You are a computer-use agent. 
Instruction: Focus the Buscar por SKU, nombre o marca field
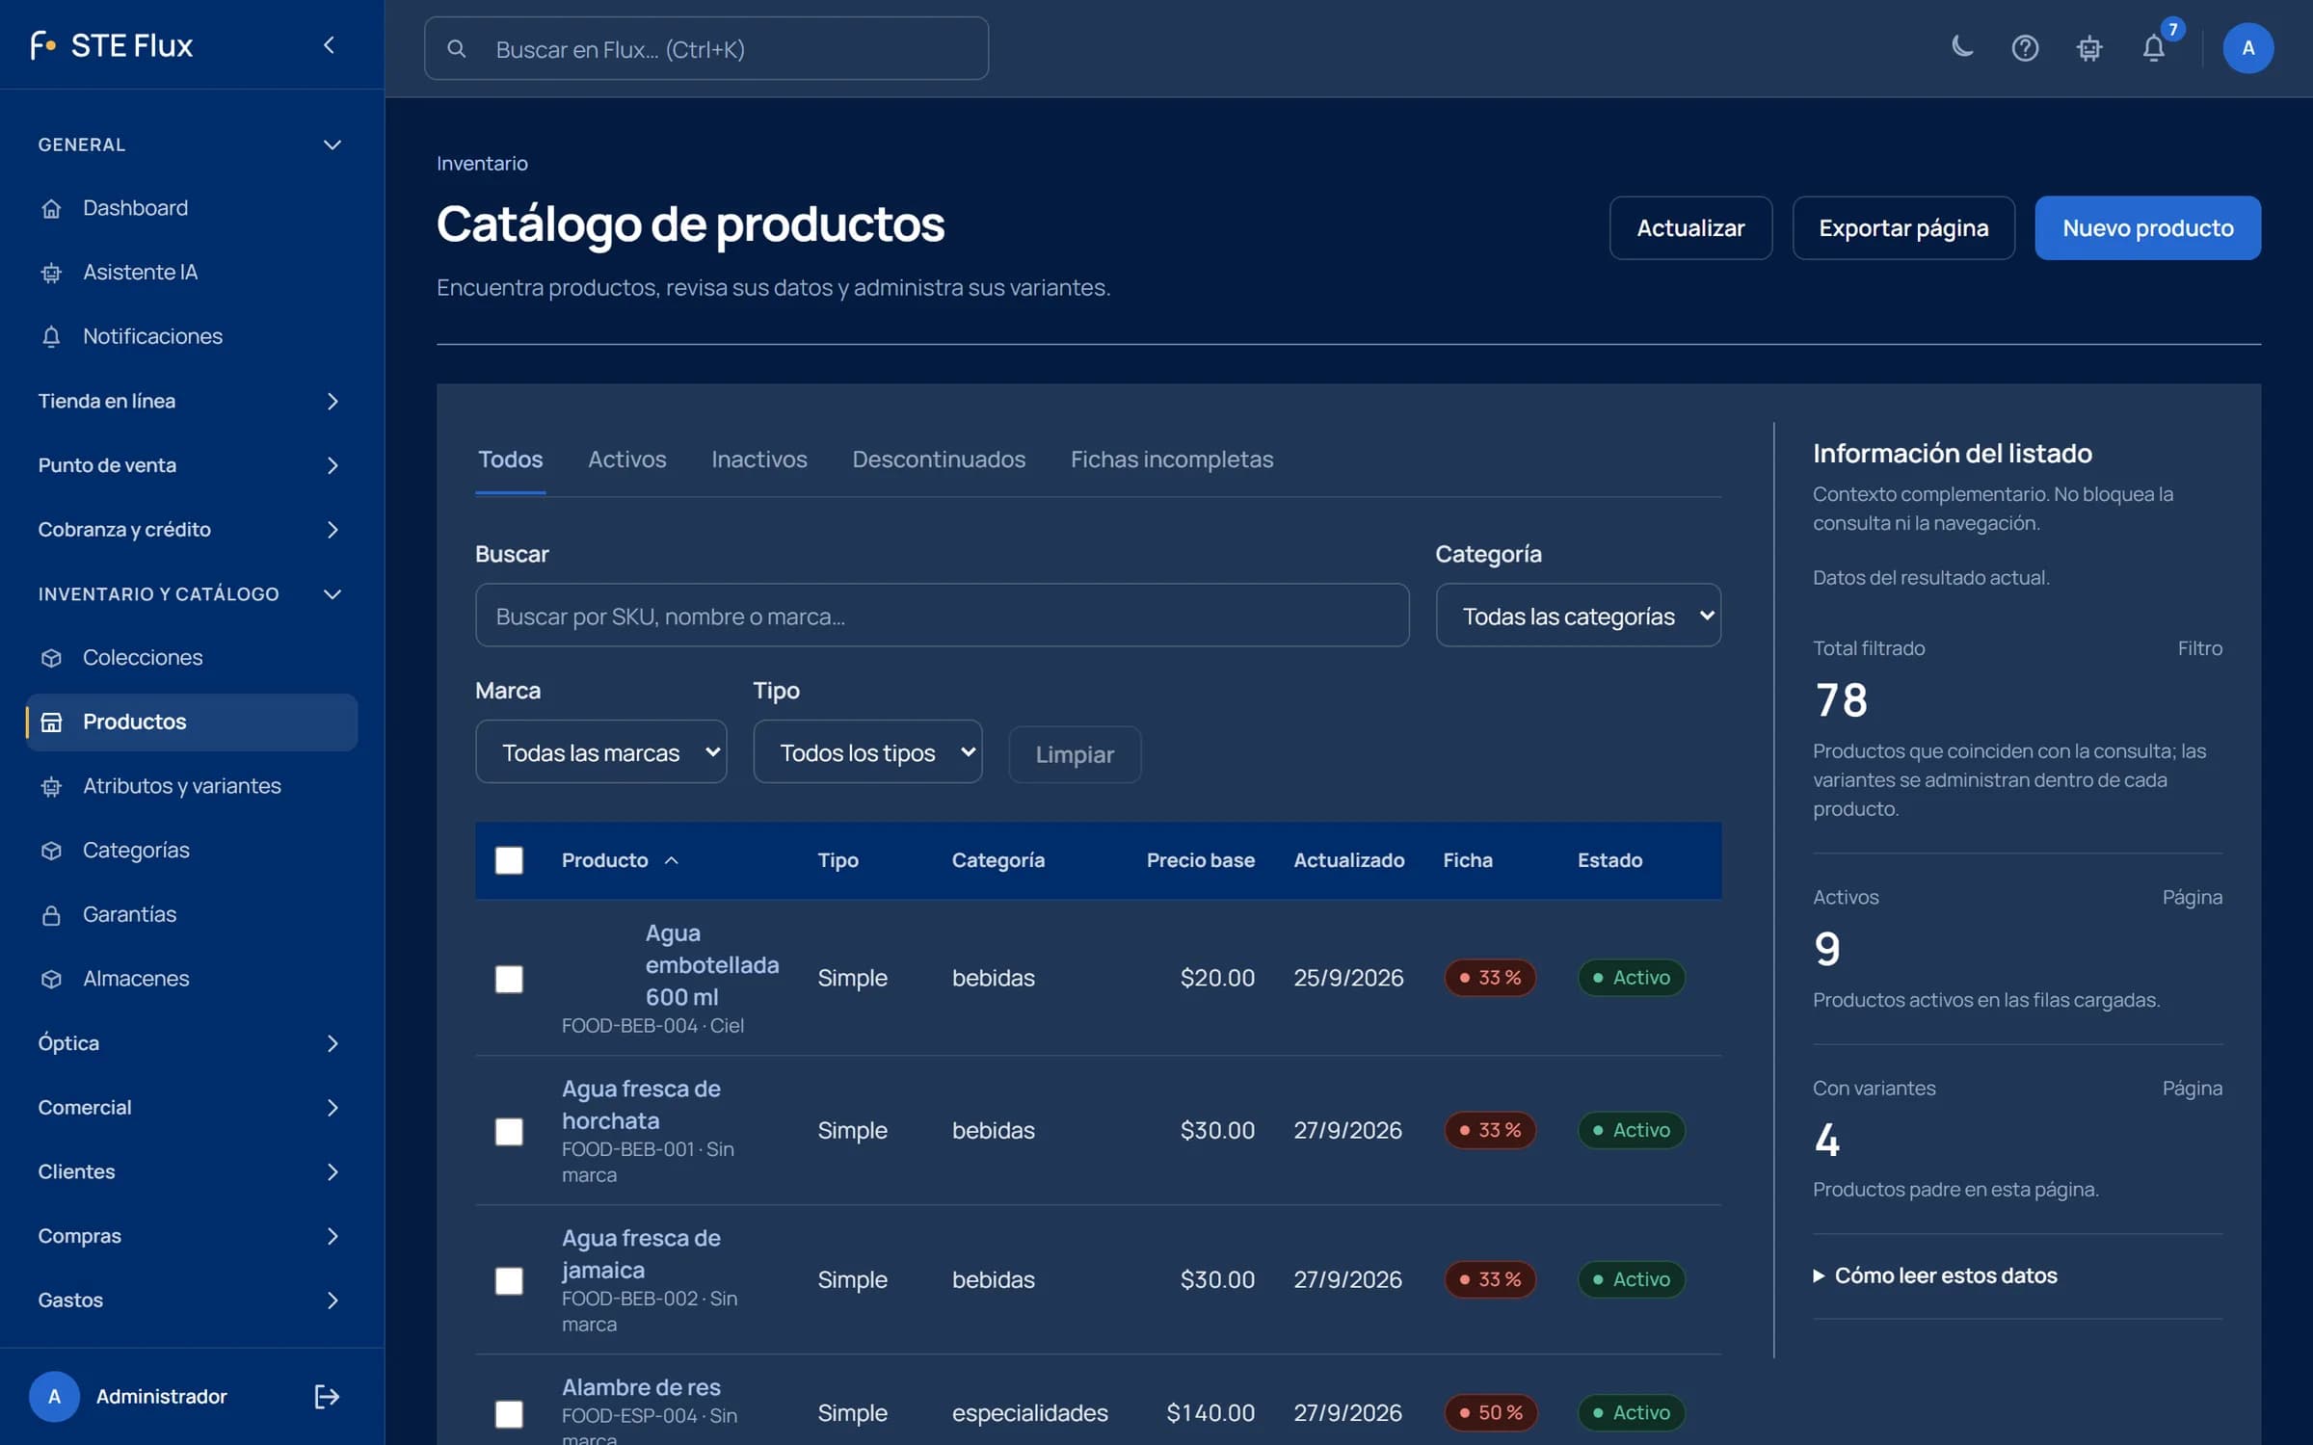942,616
